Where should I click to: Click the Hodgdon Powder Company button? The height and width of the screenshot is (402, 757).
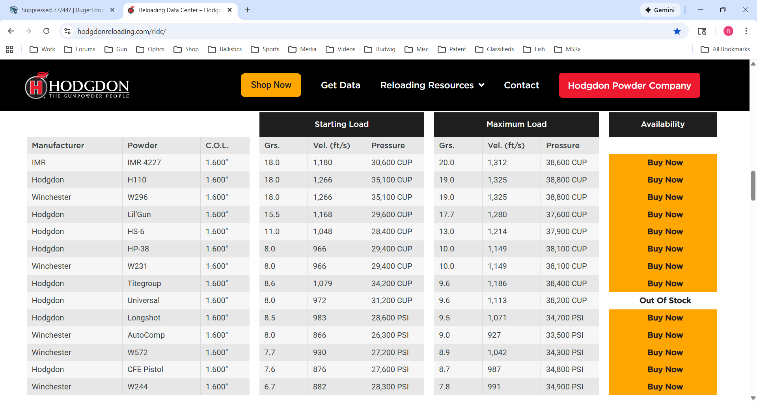pyautogui.click(x=629, y=85)
